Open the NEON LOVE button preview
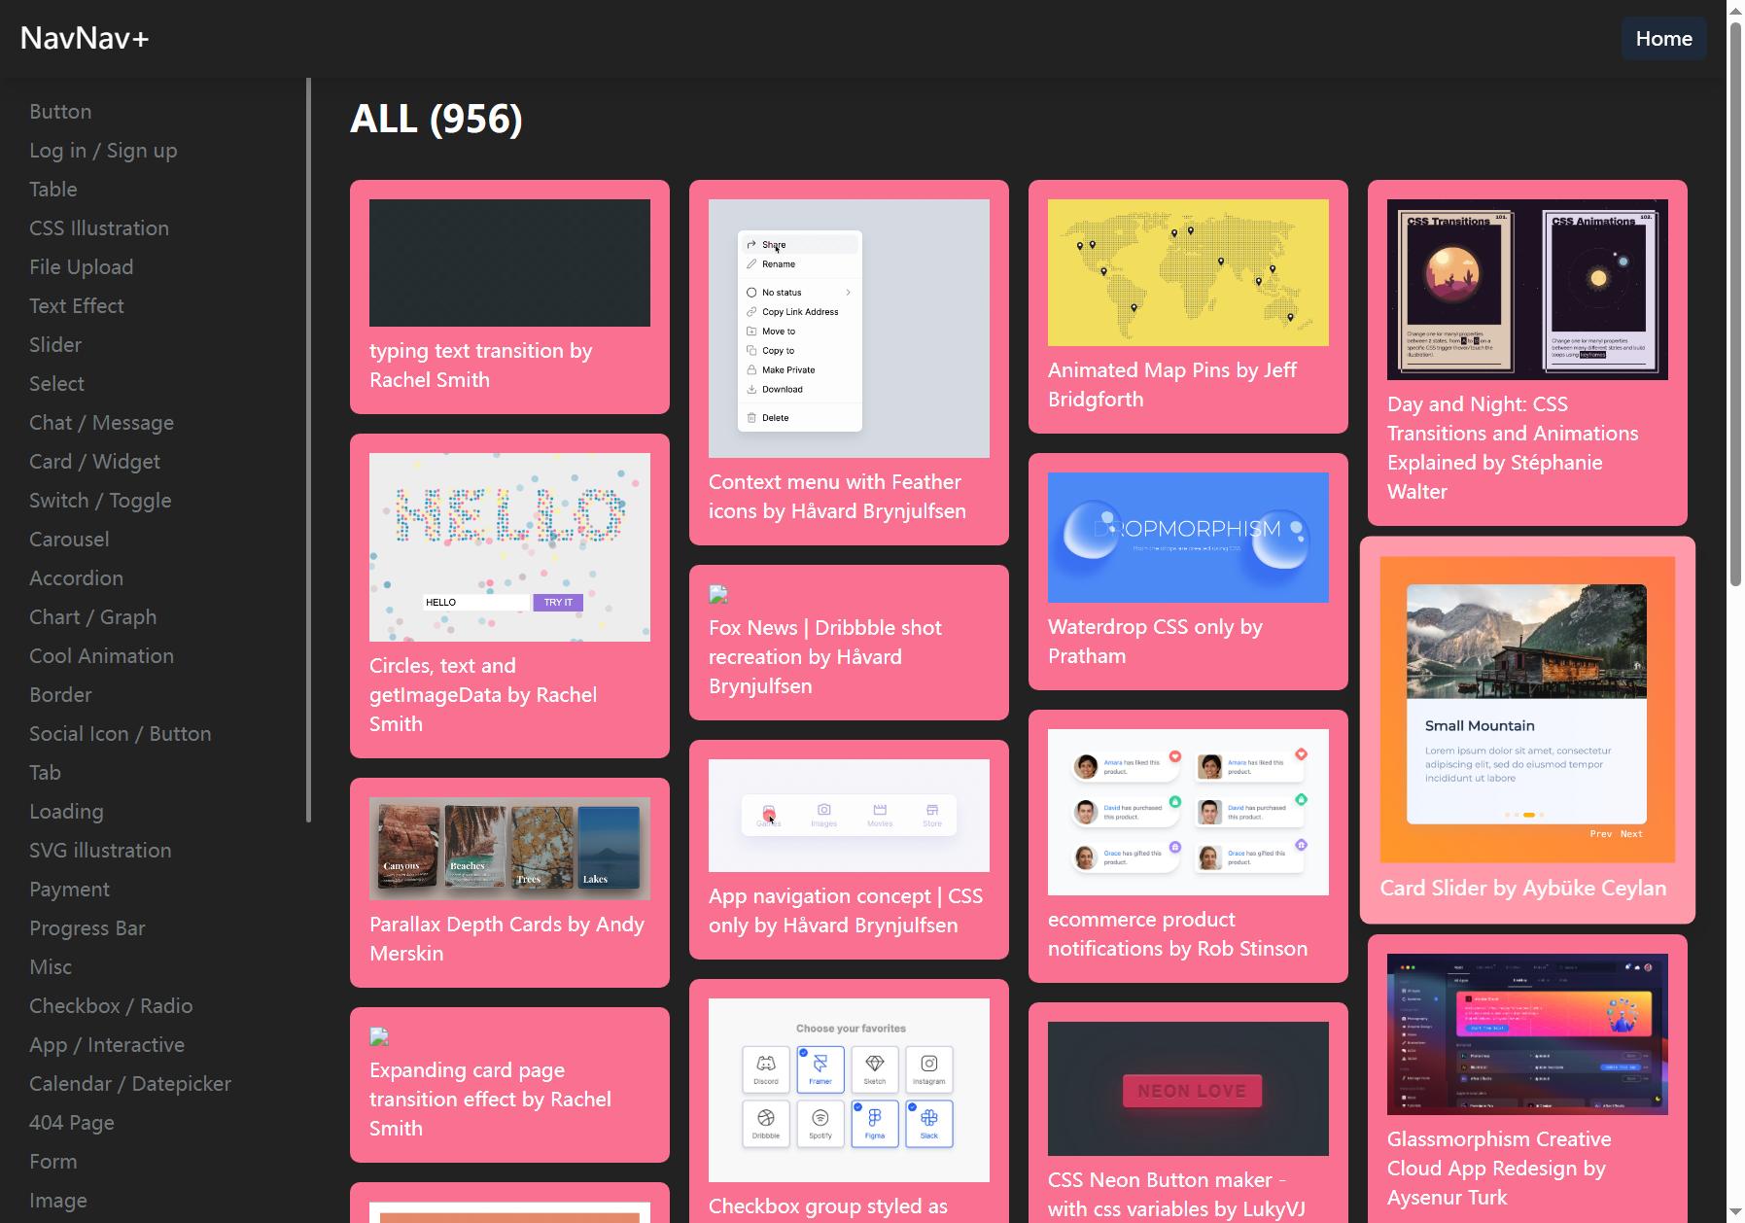The width and height of the screenshot is (1745, 1223). click(x=1188, y=1089)
